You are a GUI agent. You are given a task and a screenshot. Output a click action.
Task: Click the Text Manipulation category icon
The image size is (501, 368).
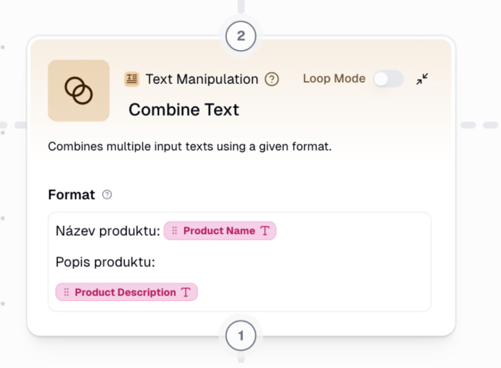pyautogui.click(x=132, y=79)
